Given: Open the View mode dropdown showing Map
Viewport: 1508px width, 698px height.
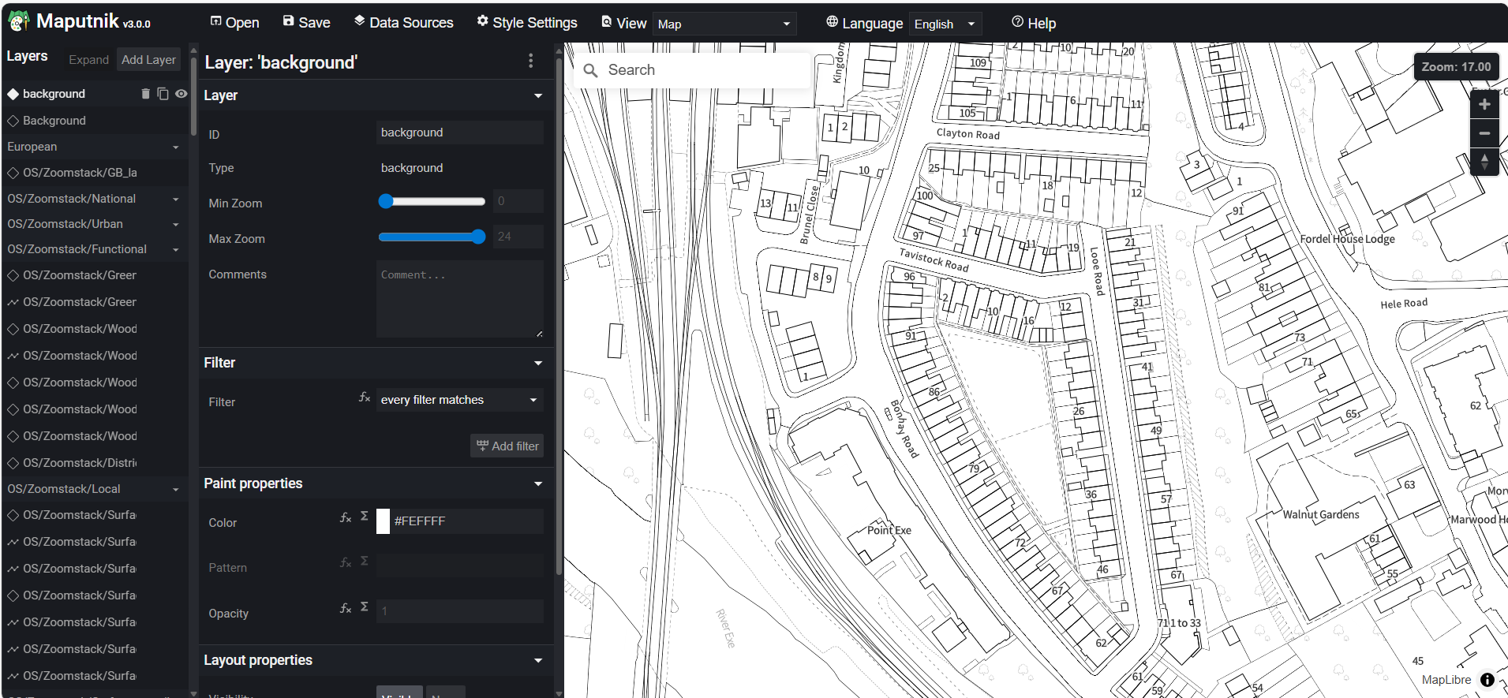Looking at the screenshot, I should coord(724,24).
